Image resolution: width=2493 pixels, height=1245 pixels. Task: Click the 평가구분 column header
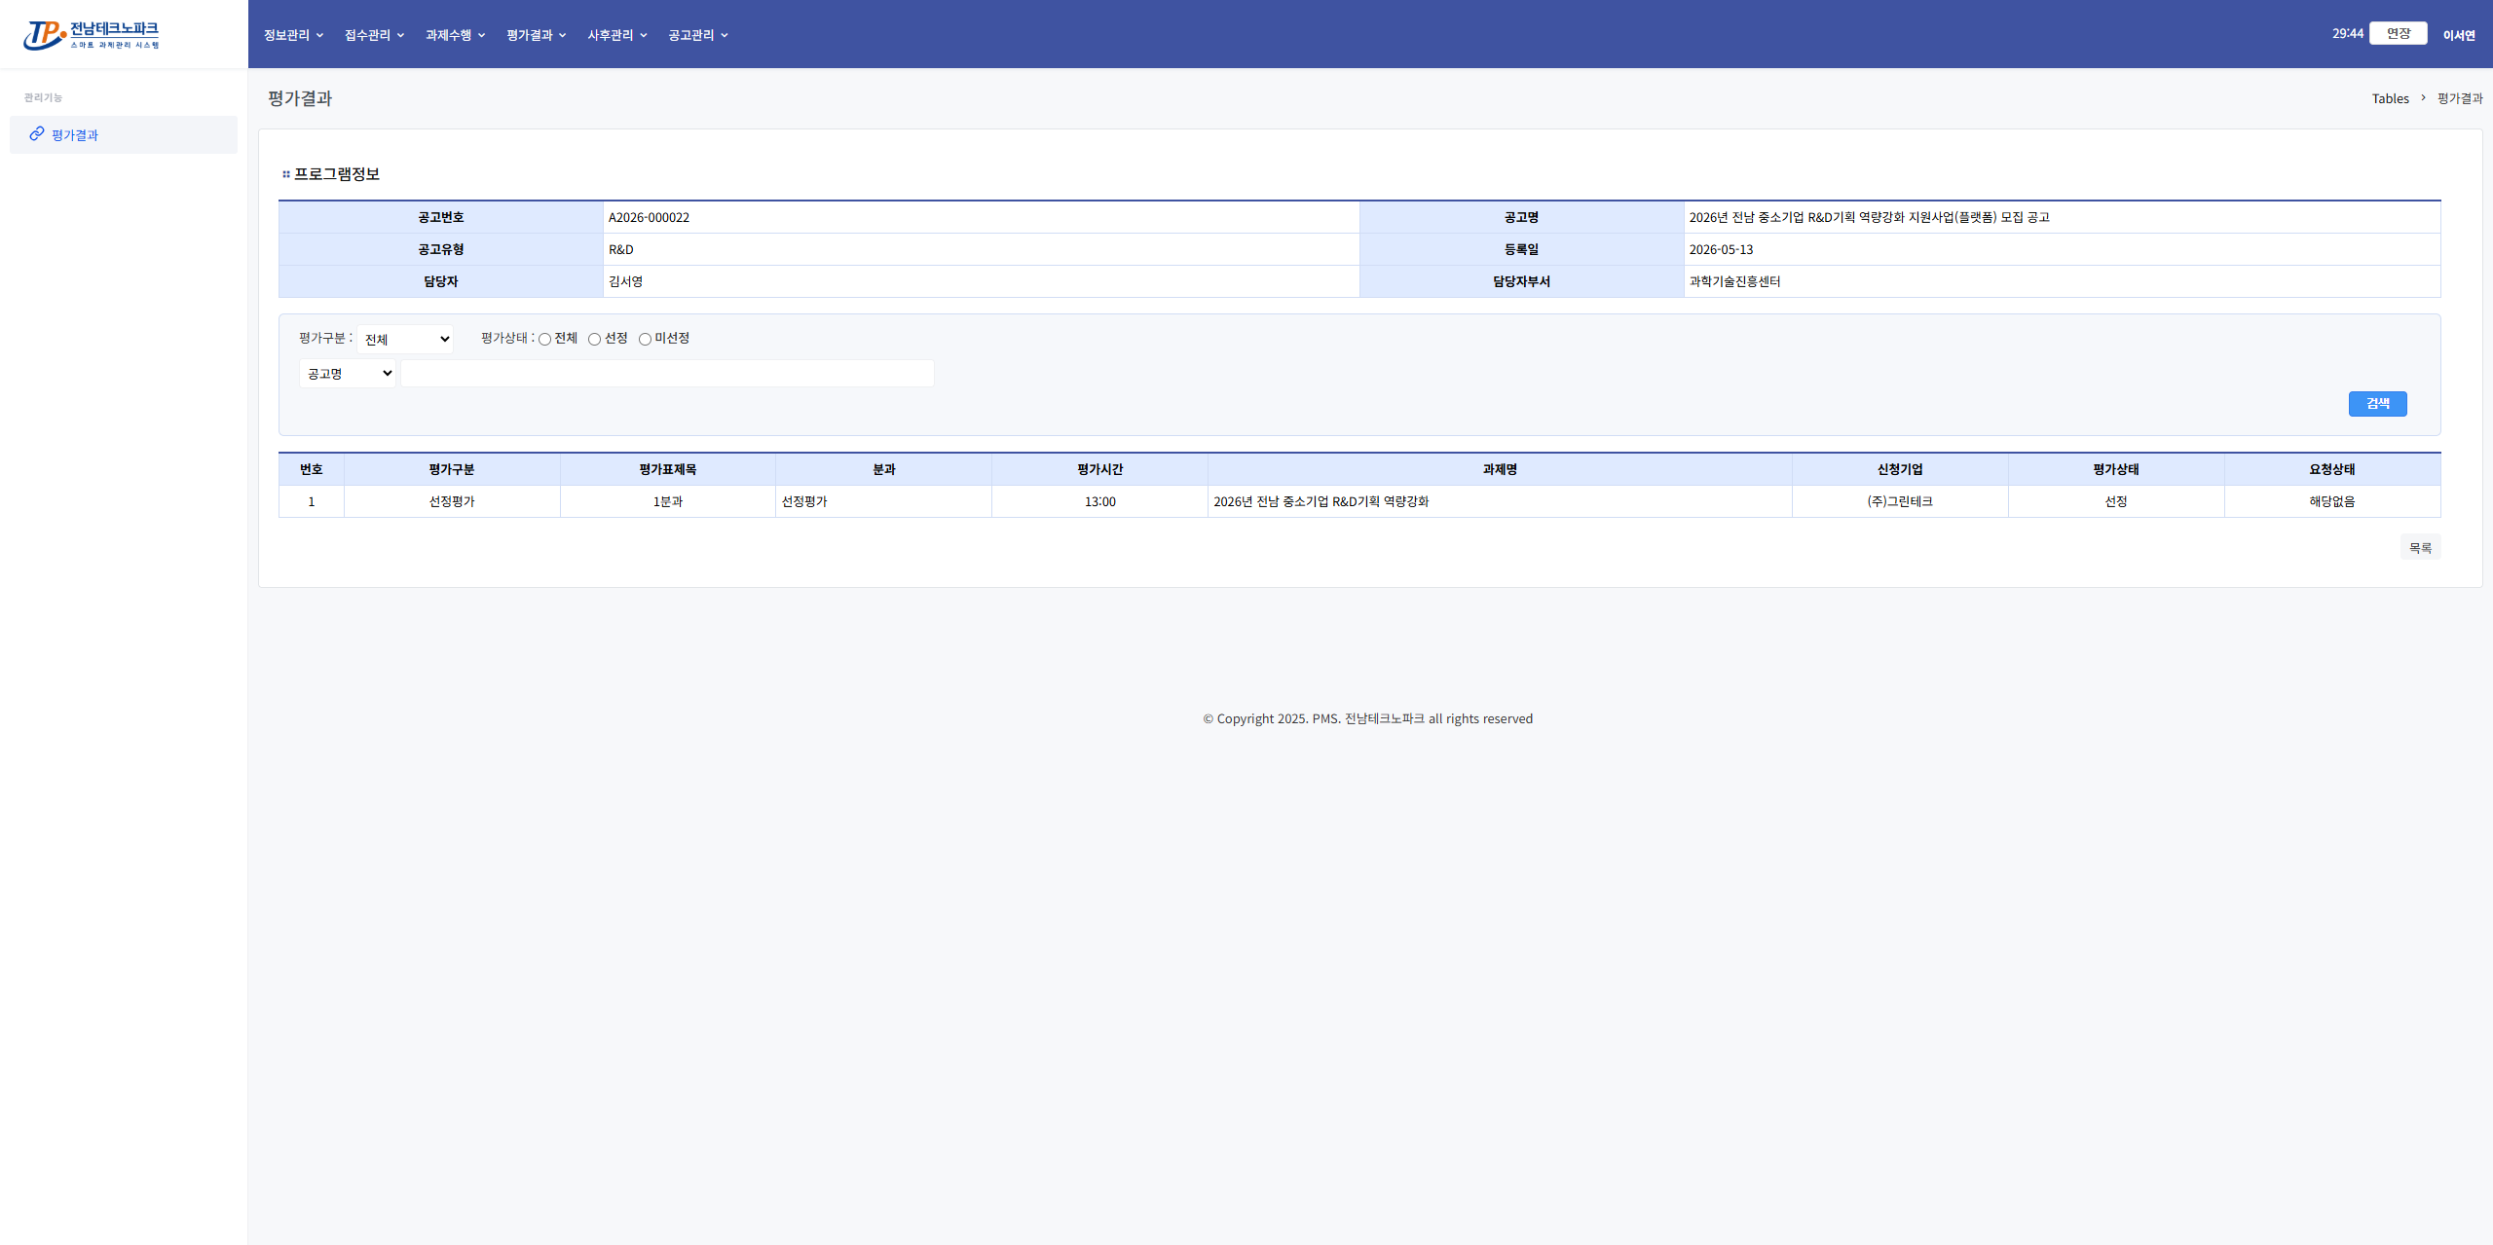click(x=452, y=469)
